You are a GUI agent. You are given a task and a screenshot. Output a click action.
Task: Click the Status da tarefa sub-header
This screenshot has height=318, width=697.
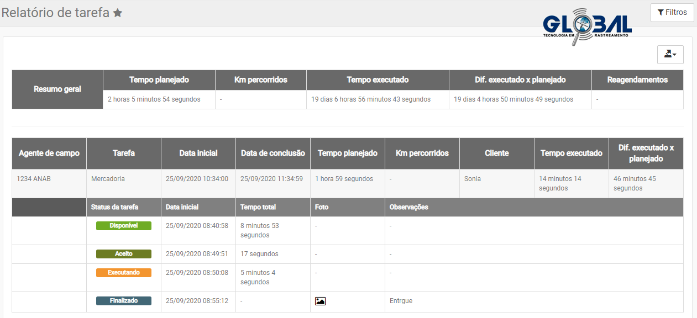pyautogui.click(x=115, y=208)
